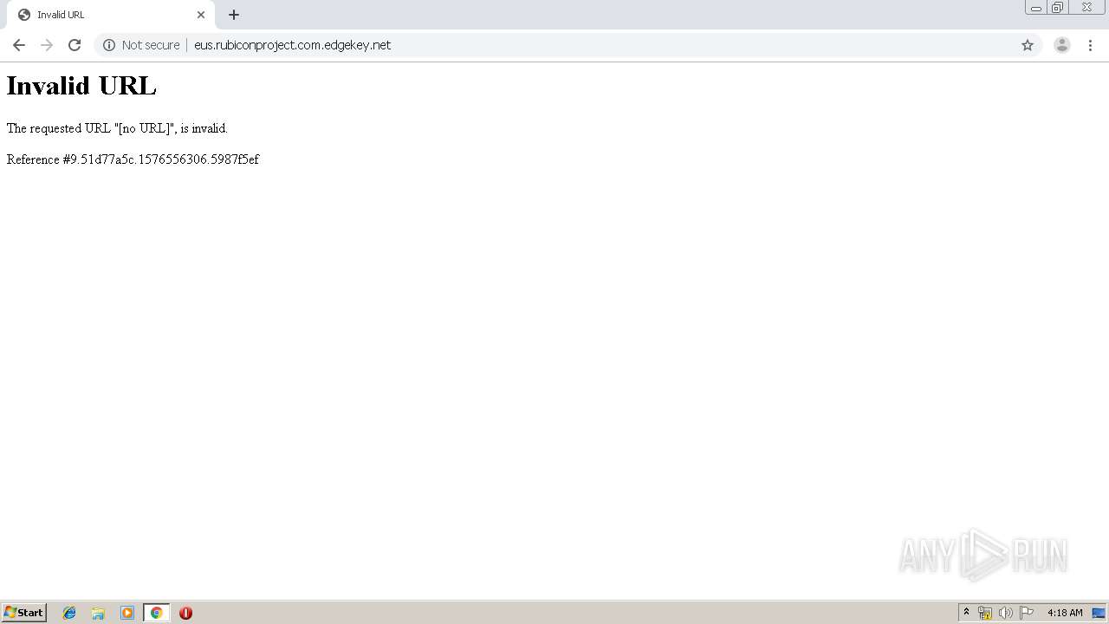This screenshot has width=1109, height=624.
Task: Switch to Chrome taskbar button
Action: [156, 613]
